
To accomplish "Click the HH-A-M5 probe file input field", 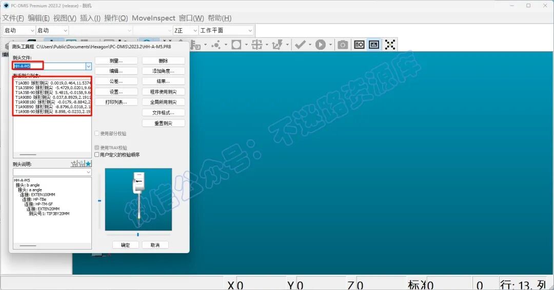I will pyautogui.click(x=49, y=66).
